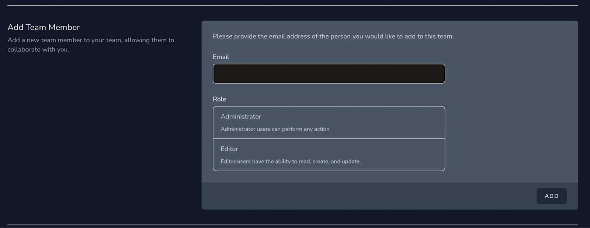Image resolution: width=590 pixels, height=228 pixels.
Task: Click the Editor role title text
Action: pyautogui.click(x=229, y=149)
